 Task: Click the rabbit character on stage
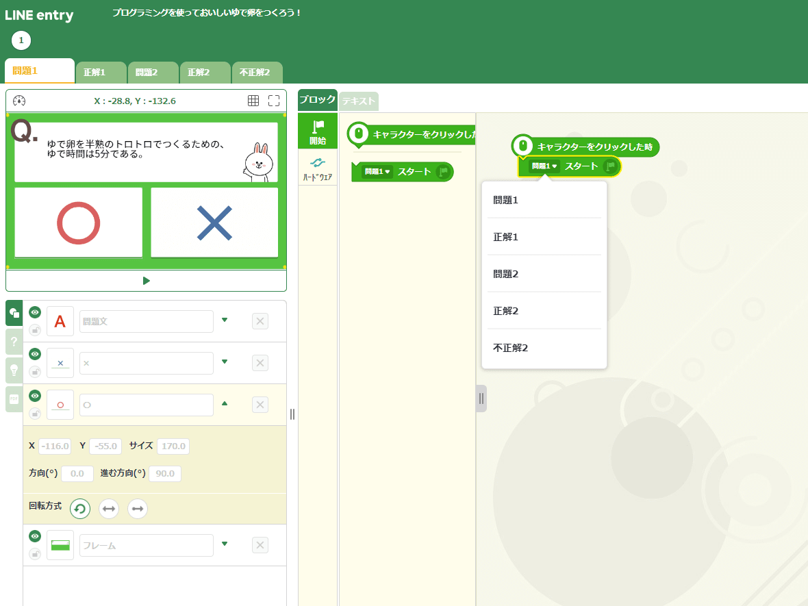point(258,162)
